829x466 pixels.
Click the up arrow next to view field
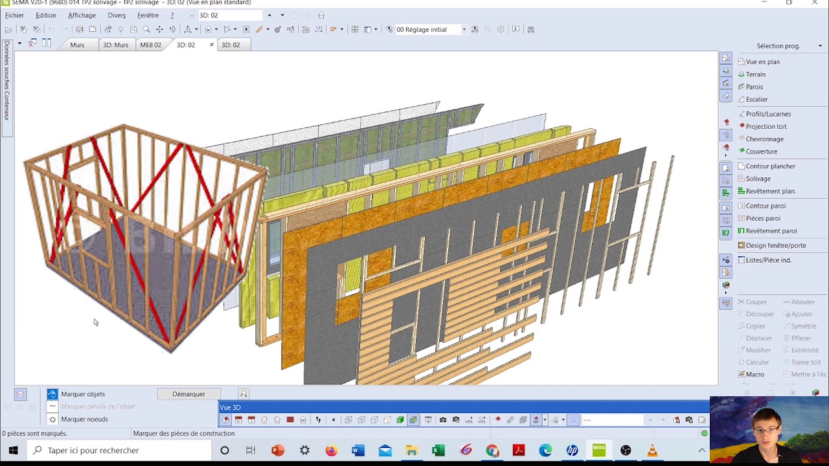[269, 16]
